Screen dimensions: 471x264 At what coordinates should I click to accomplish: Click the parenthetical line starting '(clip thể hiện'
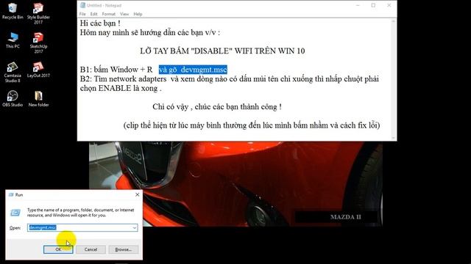click(x=252, y=125)
